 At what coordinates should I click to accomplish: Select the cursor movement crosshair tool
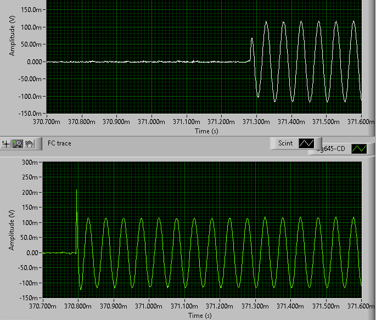5,144
